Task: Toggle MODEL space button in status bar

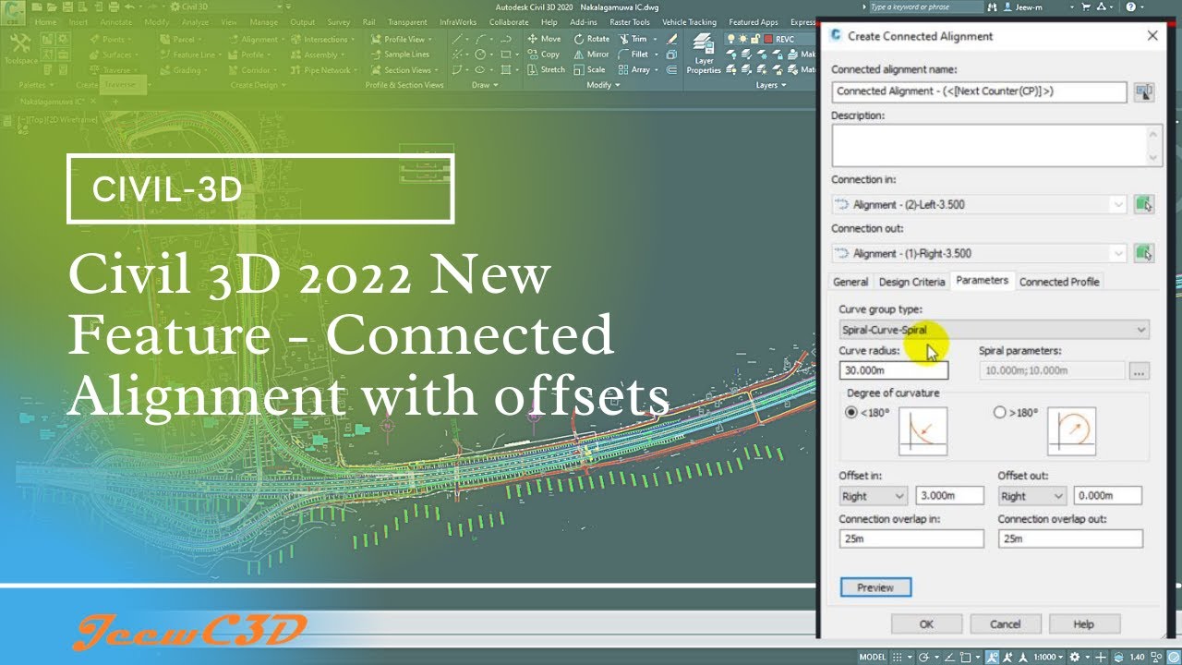Action: pyautogui.click(x=873, y=657)
